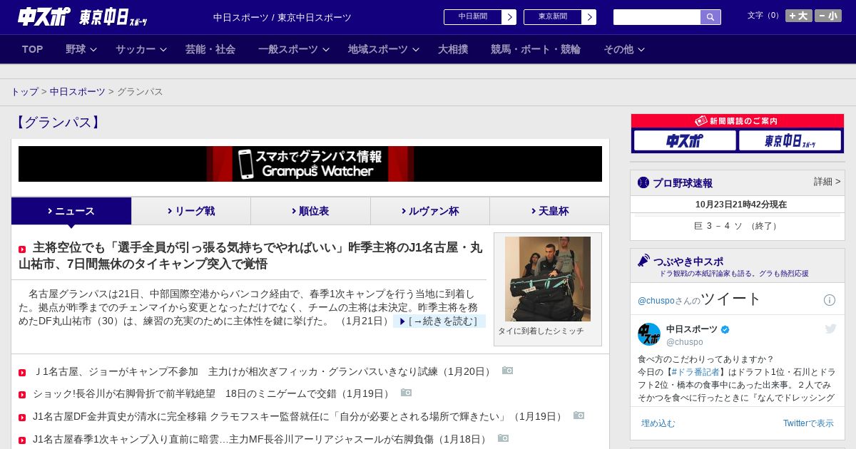Image resolution: width=856 pixels, height=449 pixels.
Task: Click 中スポ subscription banner button
Action: (x=685, y=140)
